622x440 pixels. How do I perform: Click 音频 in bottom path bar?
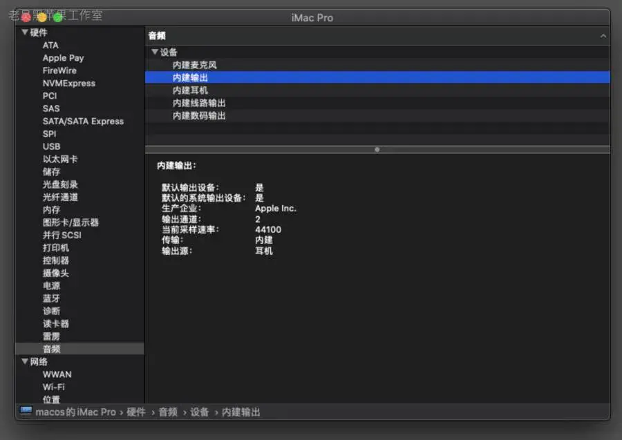point(168,412)
